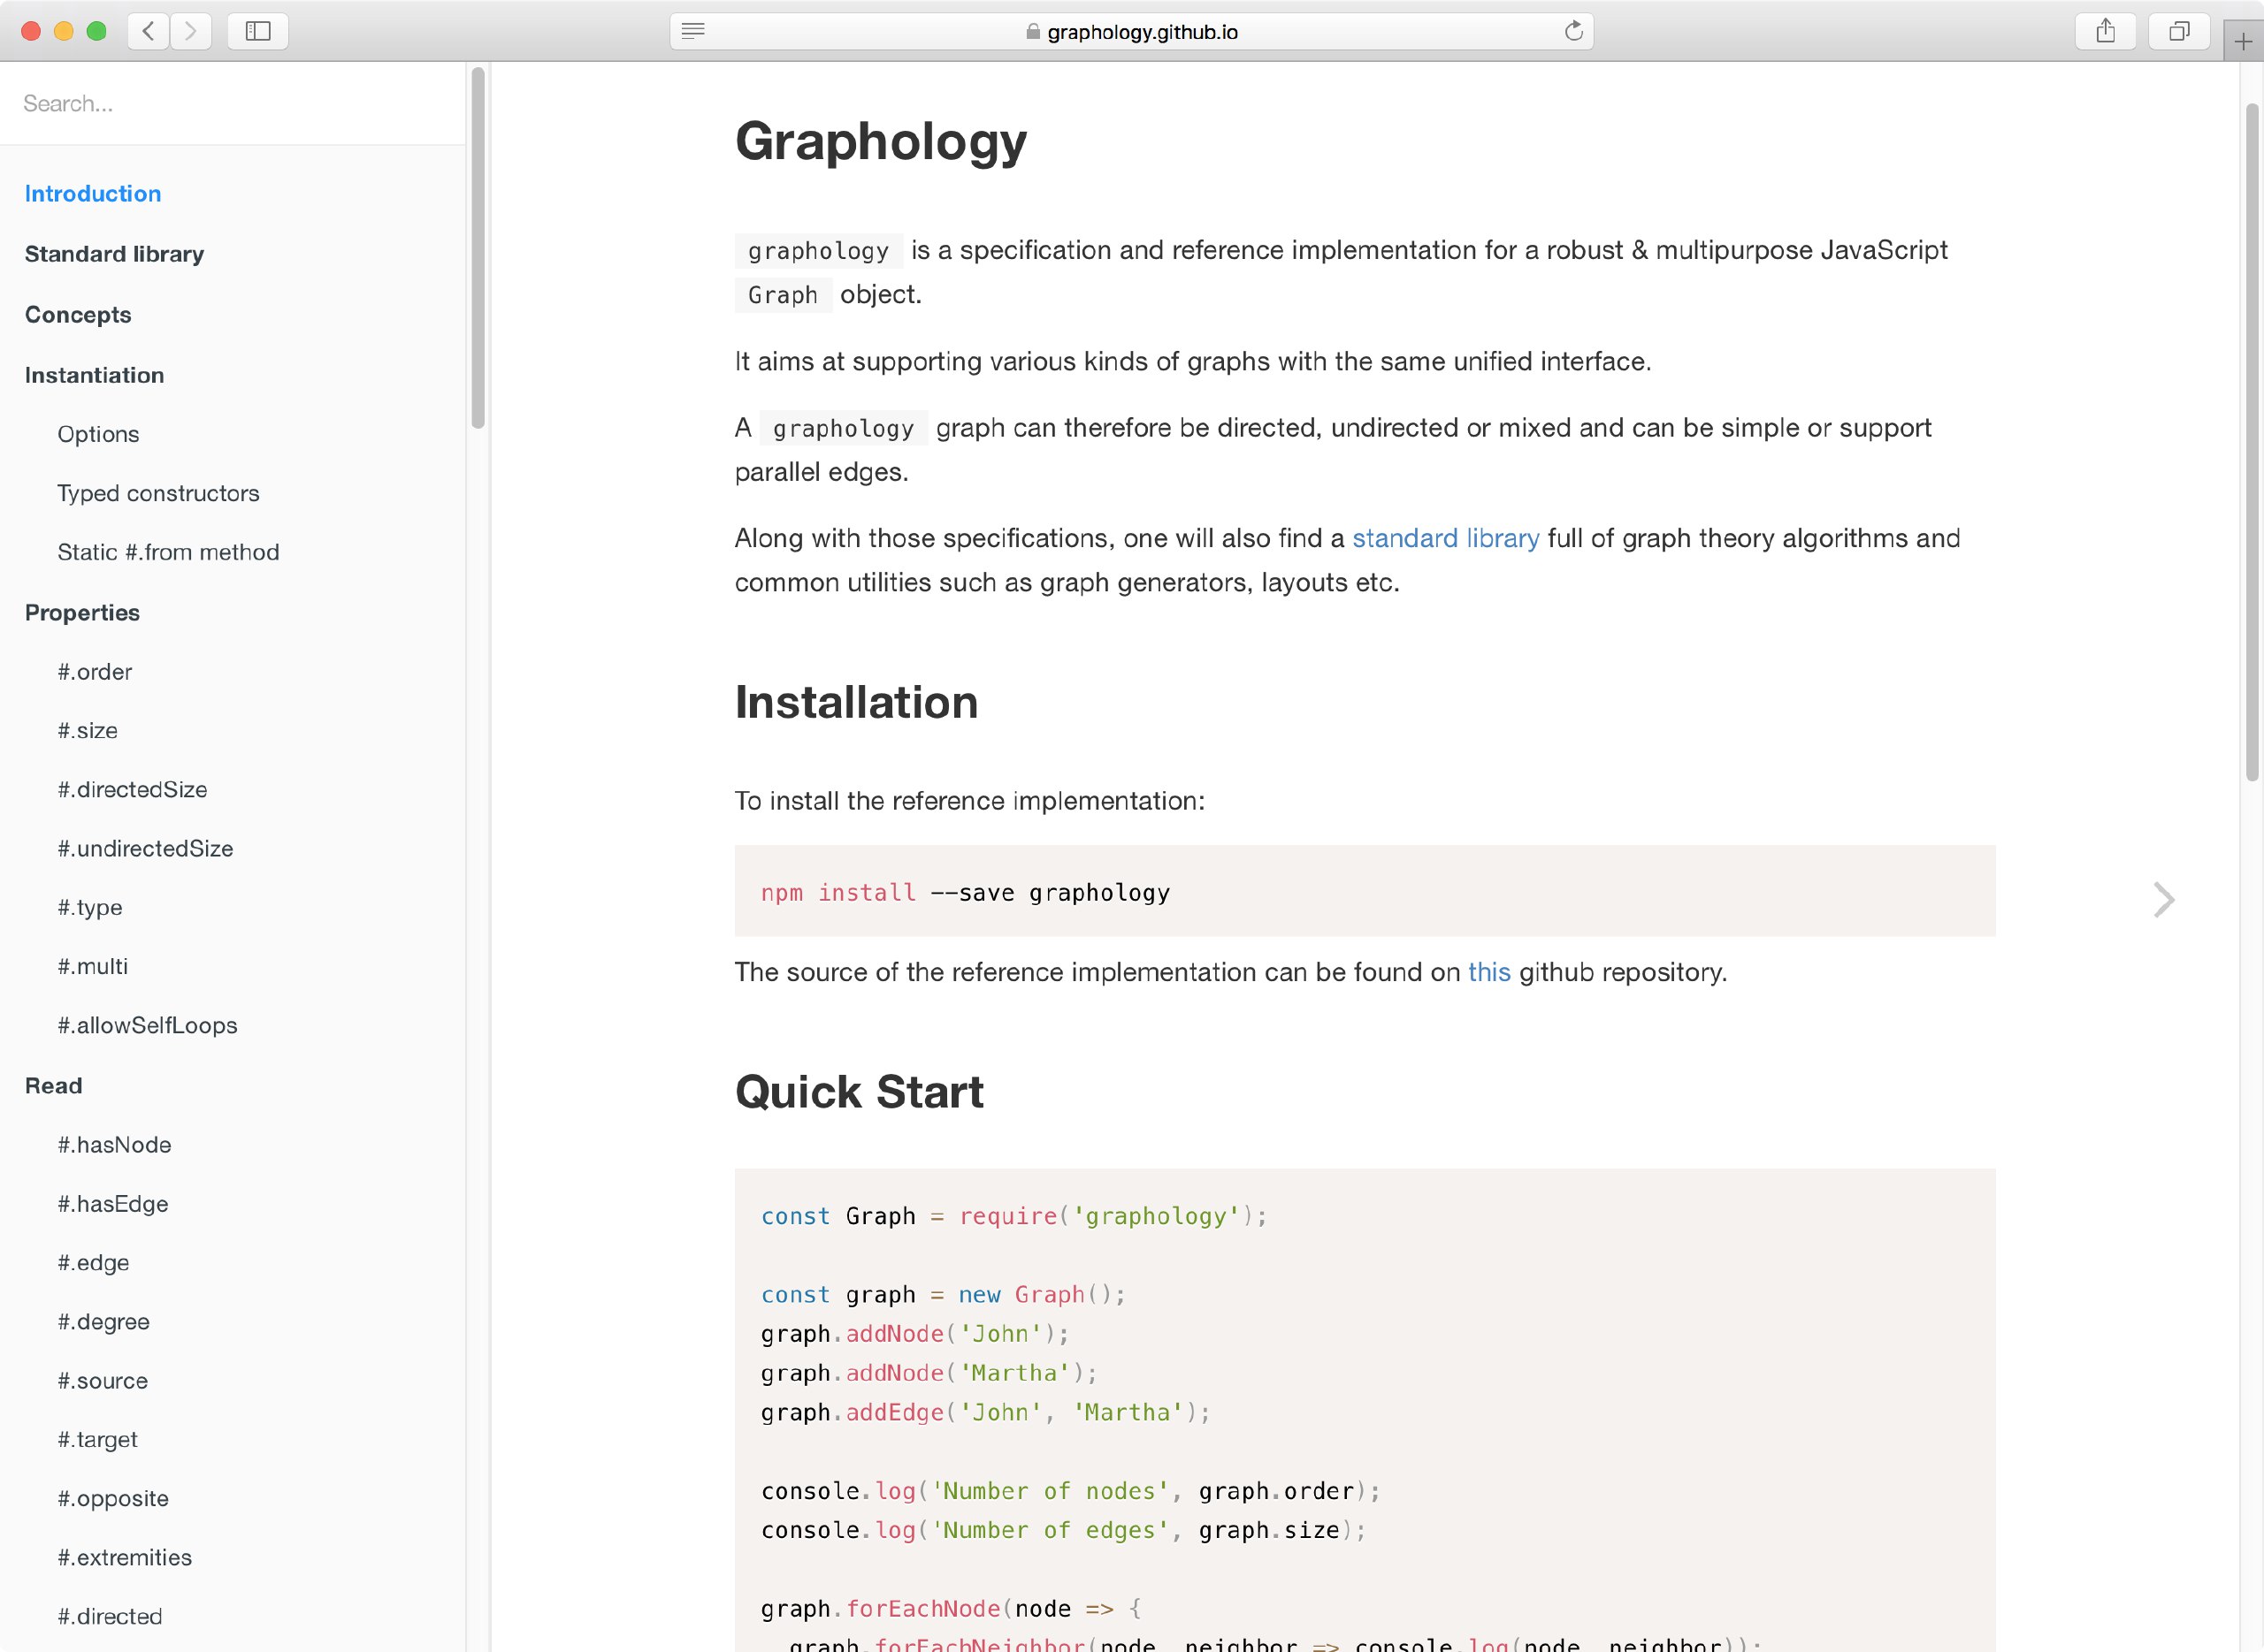
Task: Click the graph.addNode('John') code line
Action: coord(915,1334)
